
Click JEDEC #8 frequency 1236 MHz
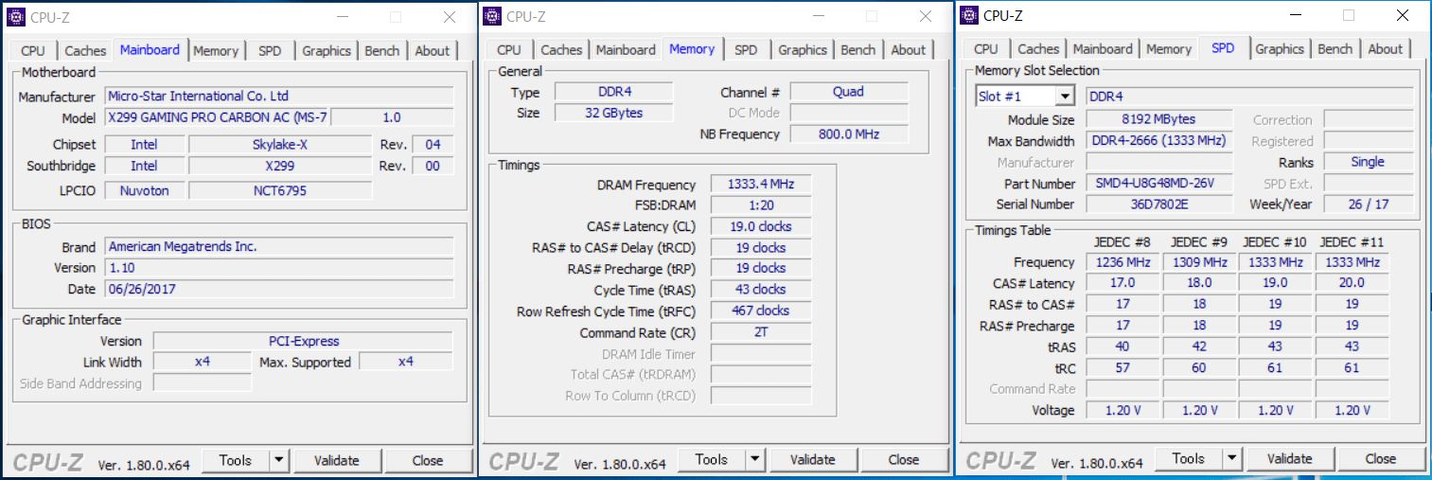[1123, 262]
